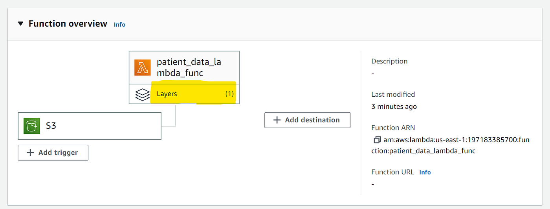Click plus icon in Add destination
550x209 pixels.
pyautogui.click(x=277, y=120)
